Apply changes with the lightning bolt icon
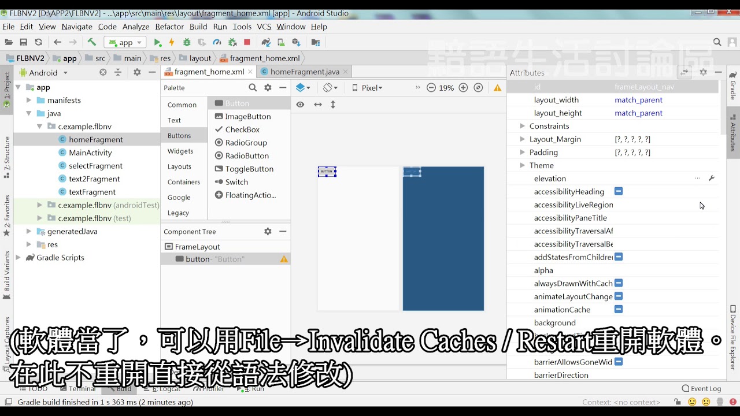 pos(172,42)
